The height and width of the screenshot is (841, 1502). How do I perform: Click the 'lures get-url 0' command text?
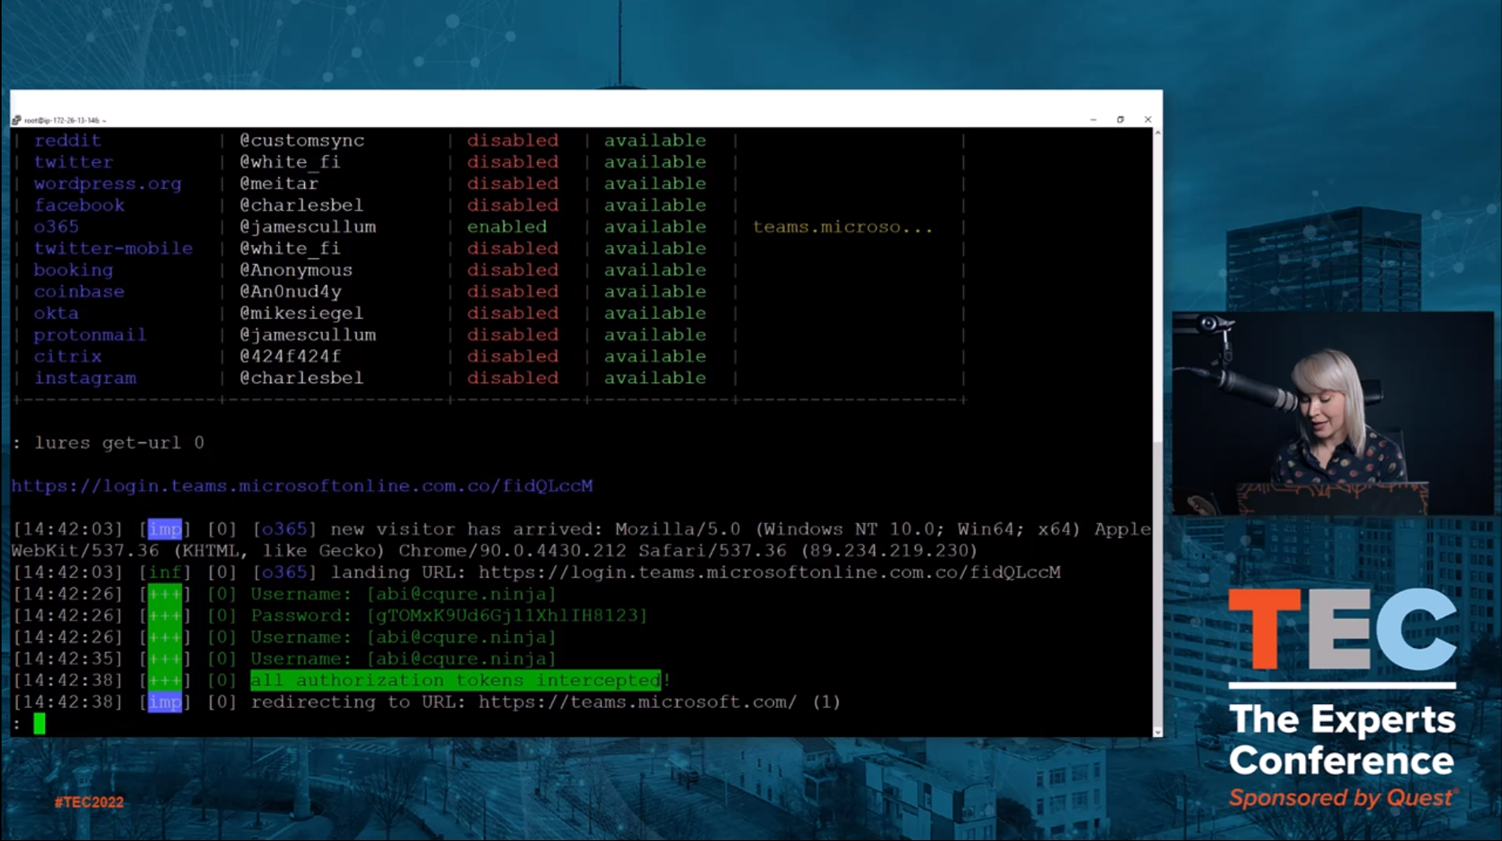coord(119,443)
